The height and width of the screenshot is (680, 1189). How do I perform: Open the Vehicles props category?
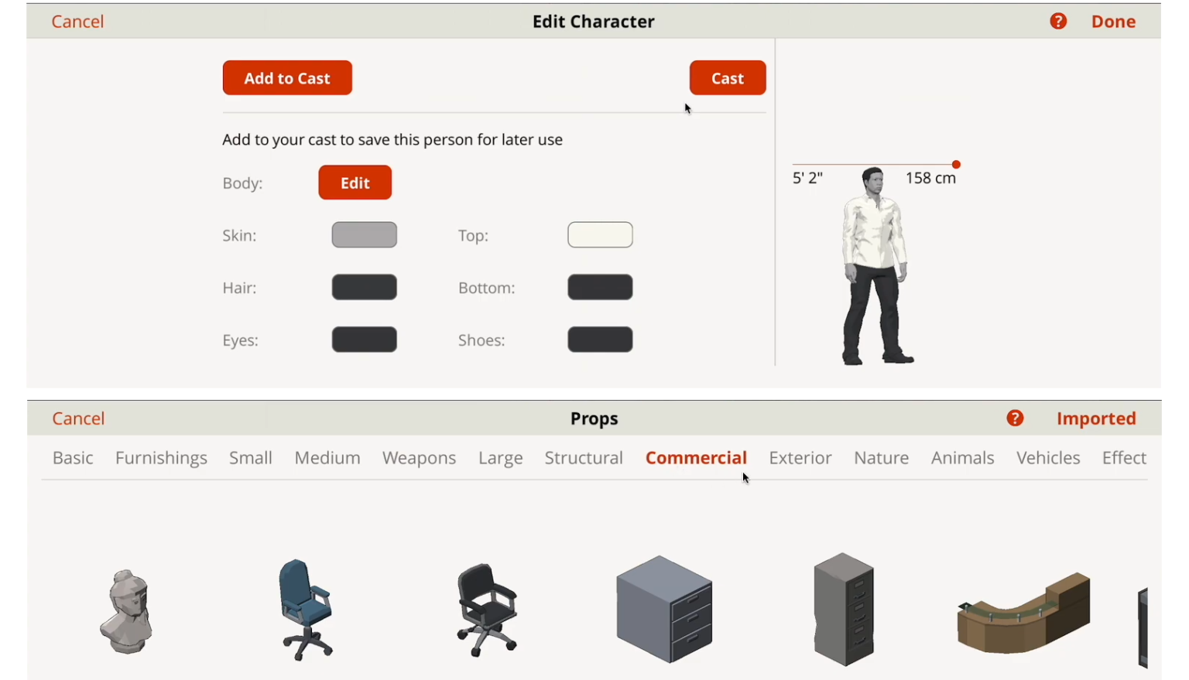[1048, 457]
